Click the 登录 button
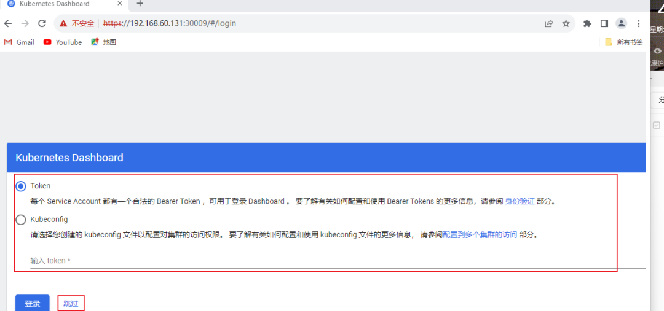664x311 pixels. [x=33, y=304]
